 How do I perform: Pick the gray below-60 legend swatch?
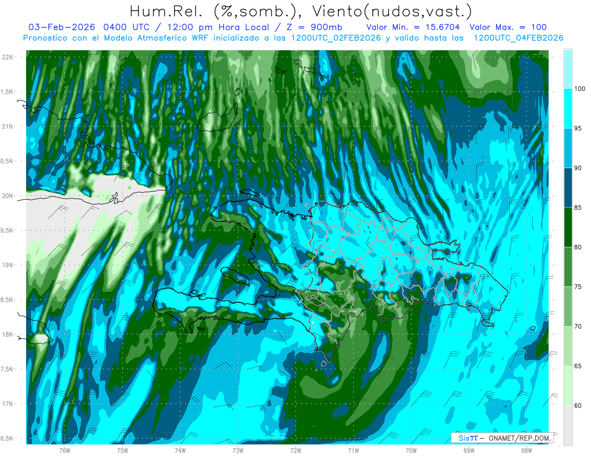pyautogui.click(x=568, y=425)
